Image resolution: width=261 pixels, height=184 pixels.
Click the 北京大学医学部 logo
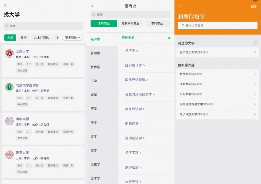(x=9, y=87)
